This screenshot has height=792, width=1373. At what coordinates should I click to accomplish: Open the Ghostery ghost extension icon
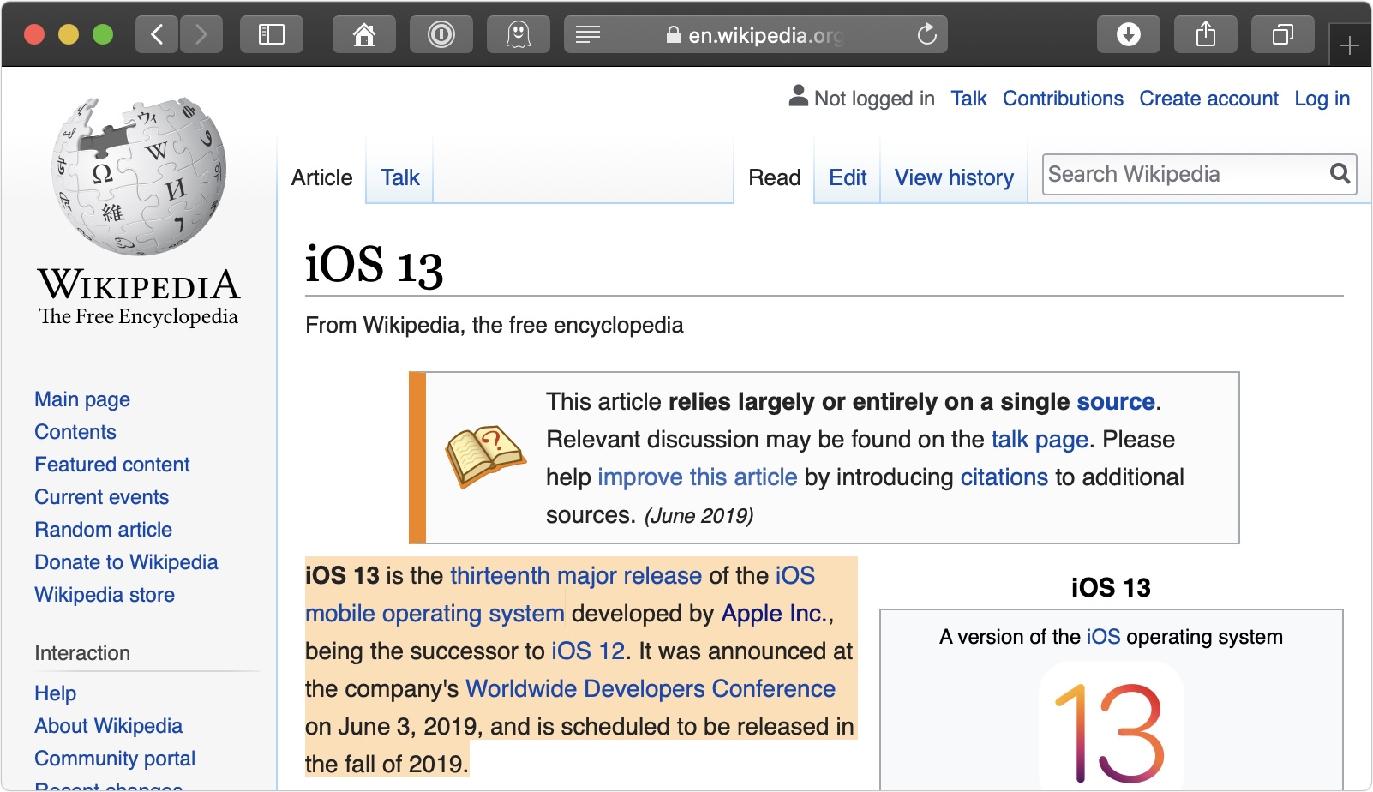519,34
